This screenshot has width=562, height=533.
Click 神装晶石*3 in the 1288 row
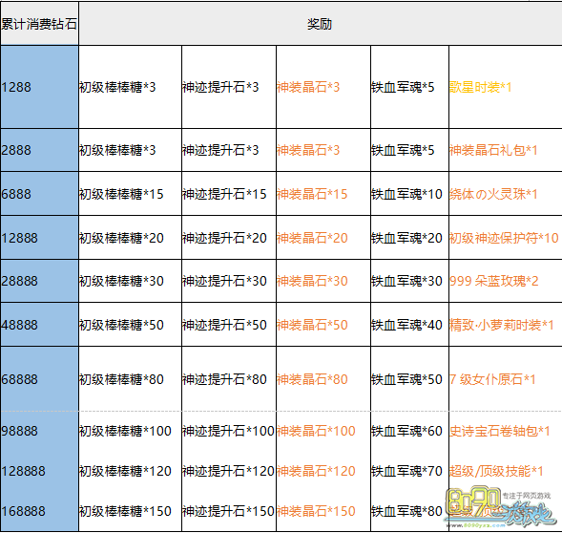(x=323, y=87)
